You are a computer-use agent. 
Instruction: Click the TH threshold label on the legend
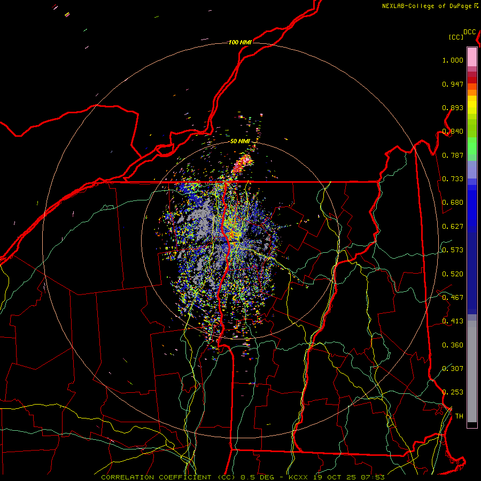point(459,416)
